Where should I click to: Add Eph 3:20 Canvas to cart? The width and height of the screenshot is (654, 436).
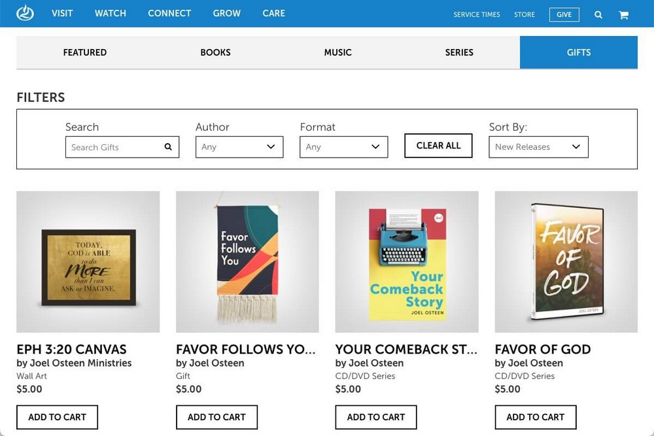point(57,417)
